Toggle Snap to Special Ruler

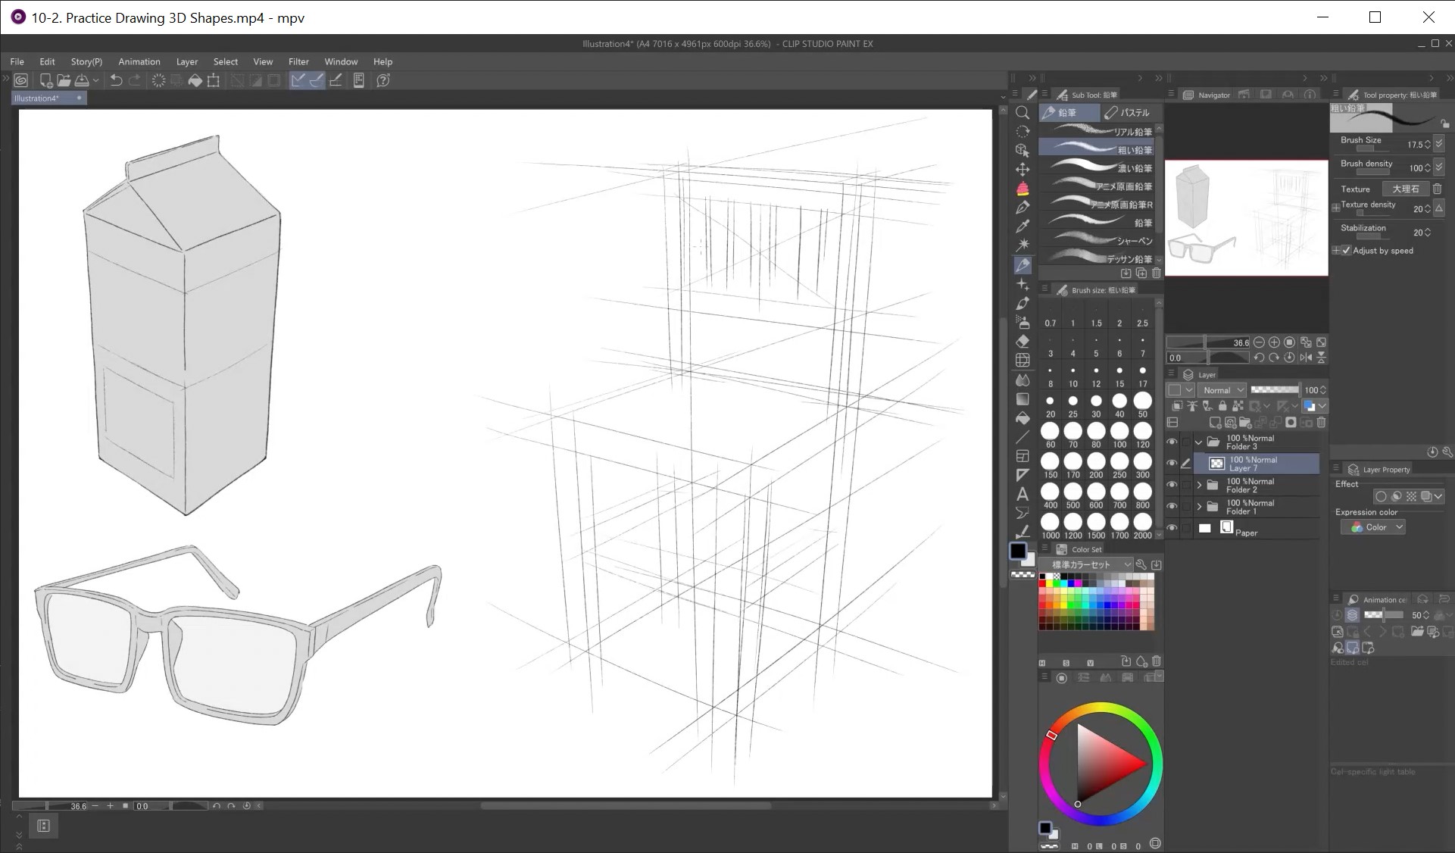317,80
